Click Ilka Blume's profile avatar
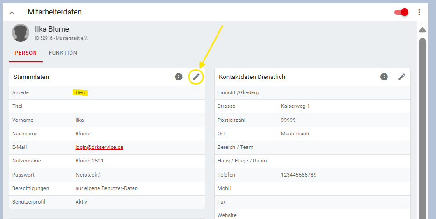 21,33
